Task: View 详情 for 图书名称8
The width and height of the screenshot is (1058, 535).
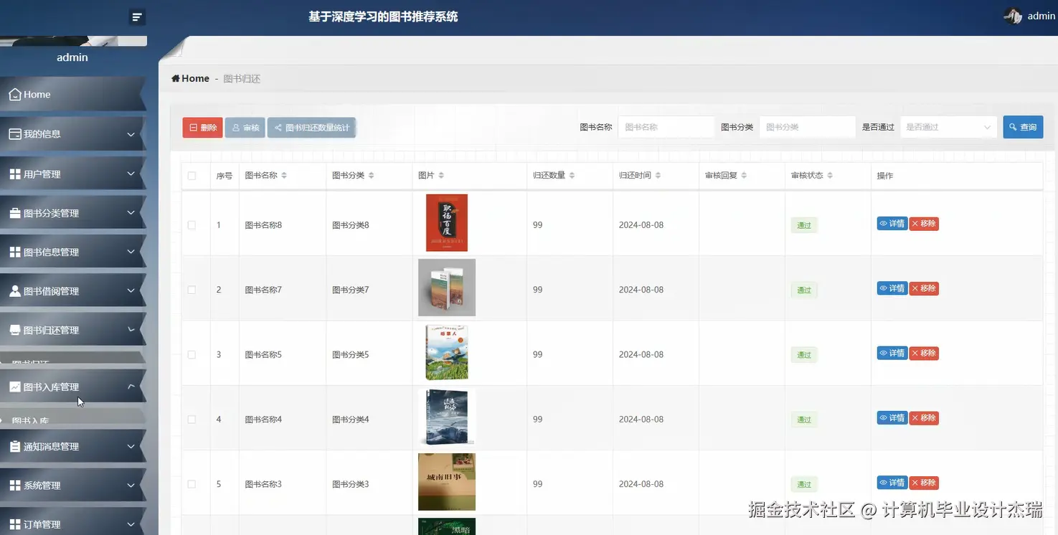Action: click(892, 224)
